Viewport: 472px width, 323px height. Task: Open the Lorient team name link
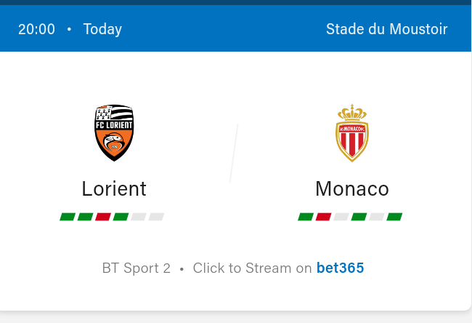point(114,189)
